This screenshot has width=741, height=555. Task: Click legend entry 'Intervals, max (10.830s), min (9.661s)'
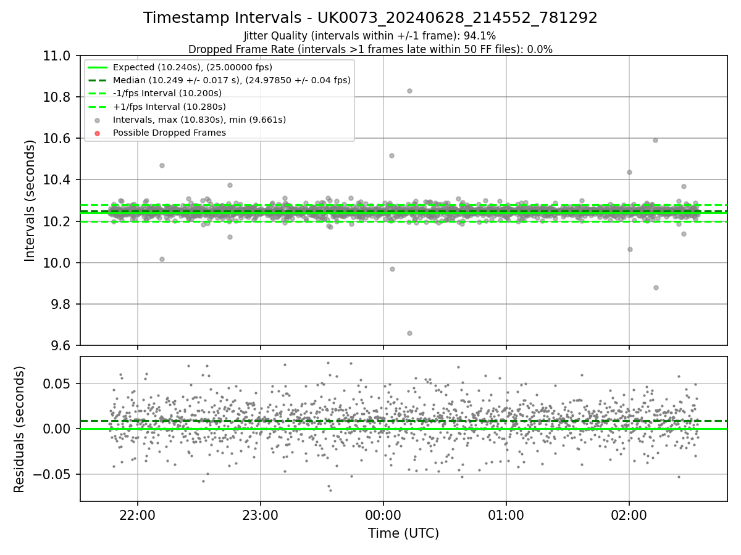click(x=199, y=120)
